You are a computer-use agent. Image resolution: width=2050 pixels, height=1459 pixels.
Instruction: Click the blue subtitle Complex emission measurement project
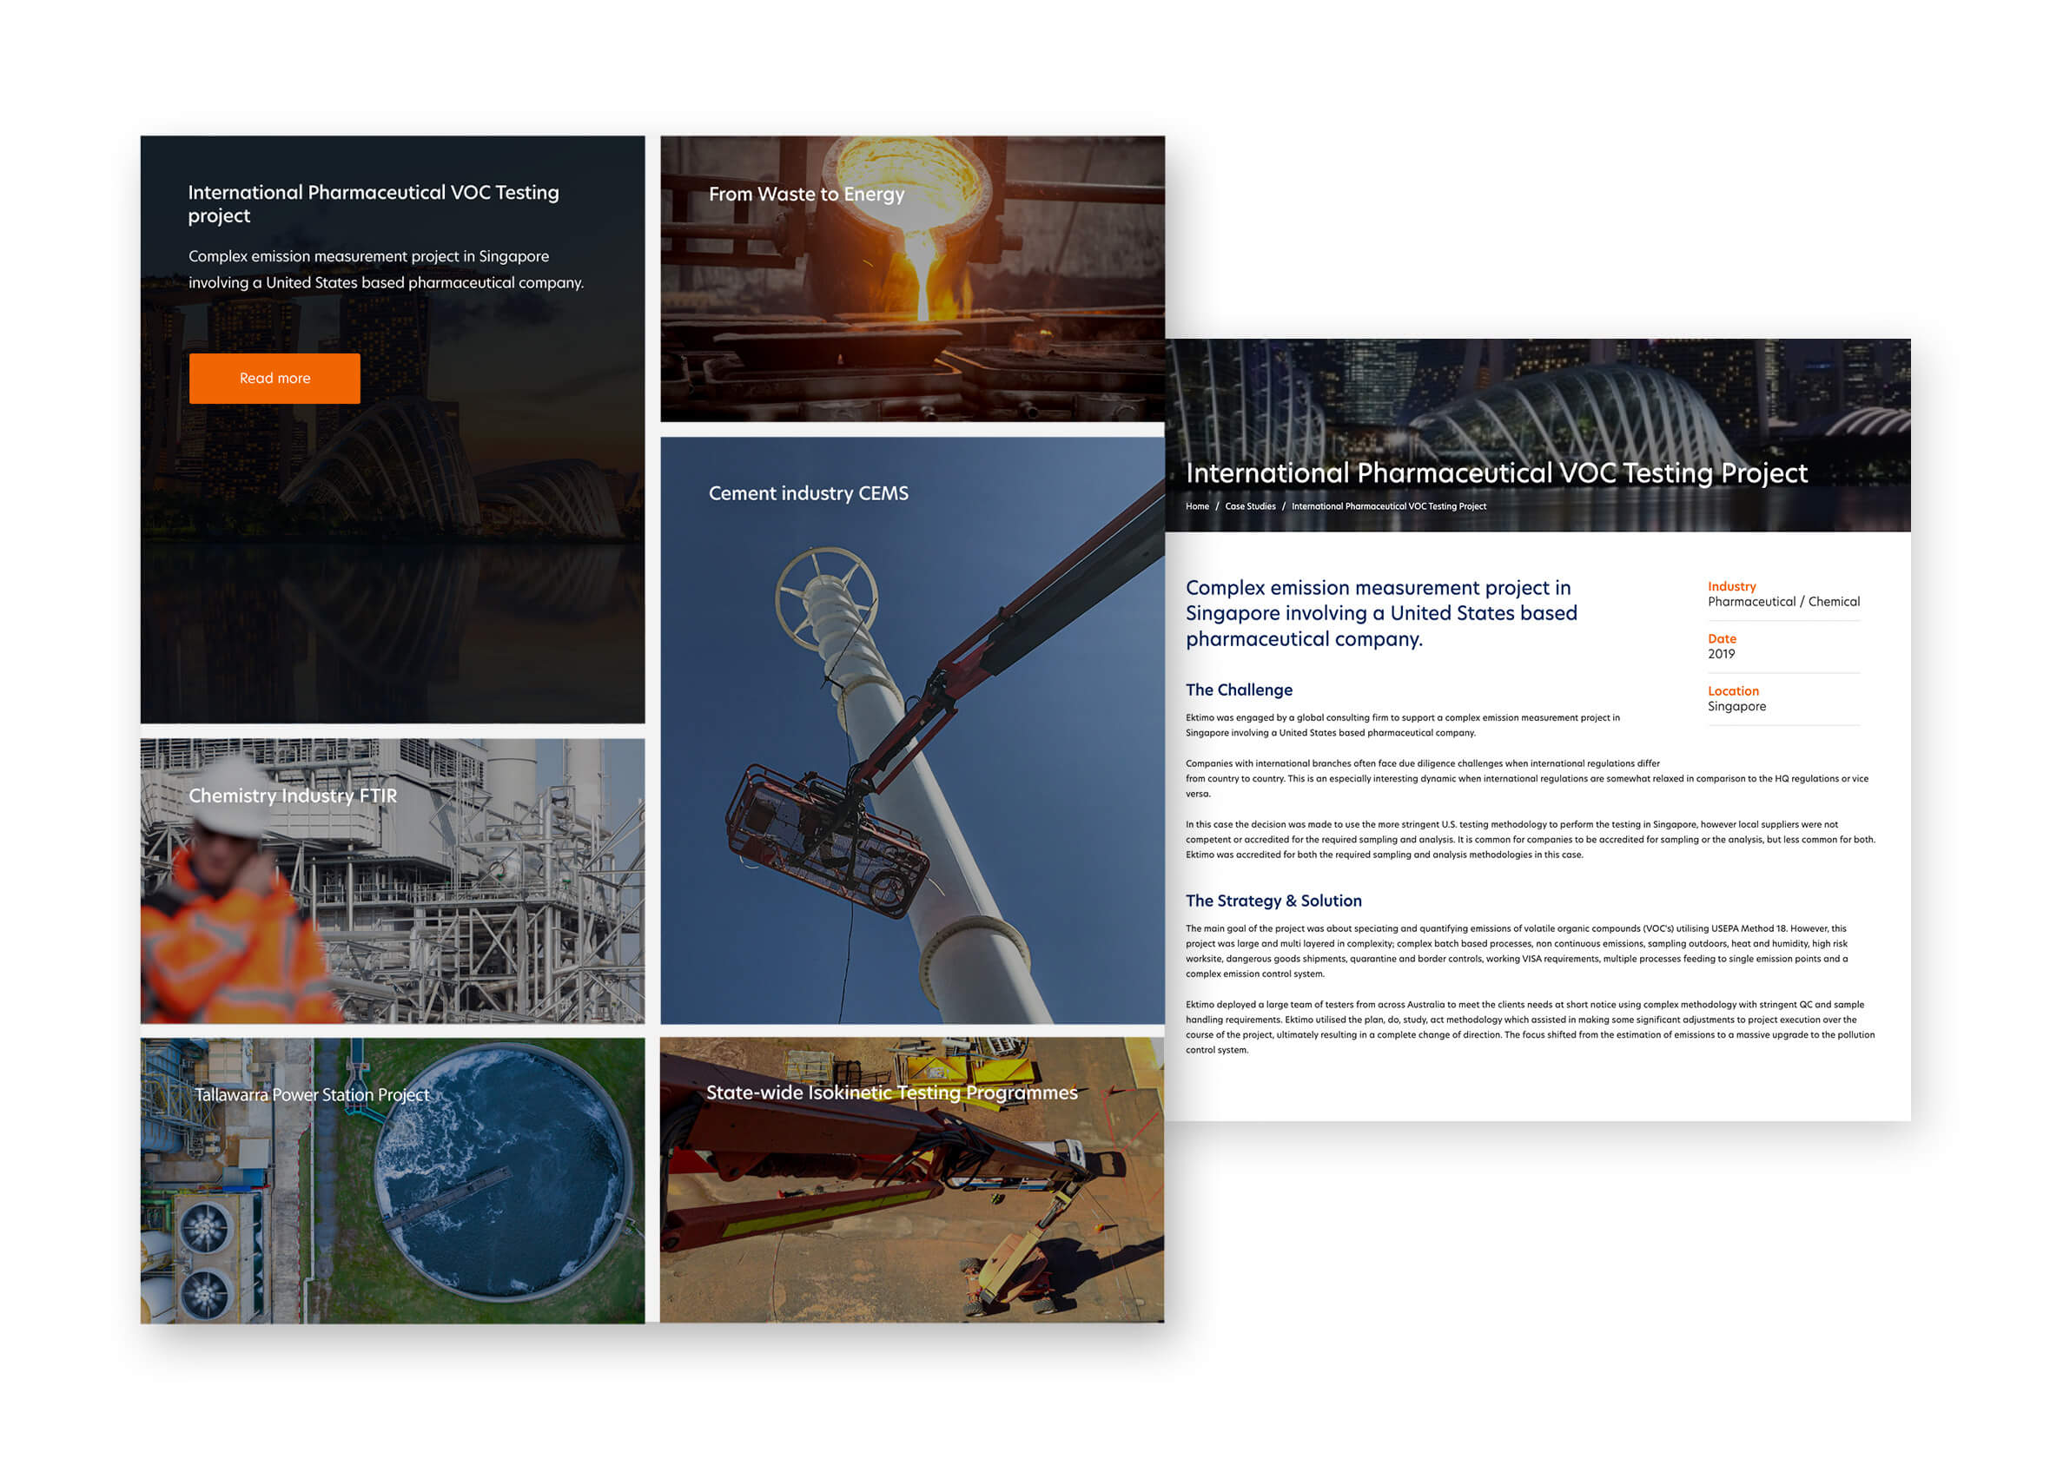tap(1381, 614)
